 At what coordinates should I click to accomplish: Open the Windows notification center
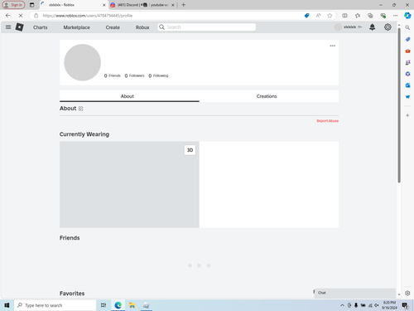click(x=405, y=305)
